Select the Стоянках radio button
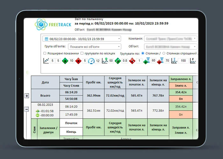The width and height of the screenshot is (223, 159). click(x=142, y=53)
